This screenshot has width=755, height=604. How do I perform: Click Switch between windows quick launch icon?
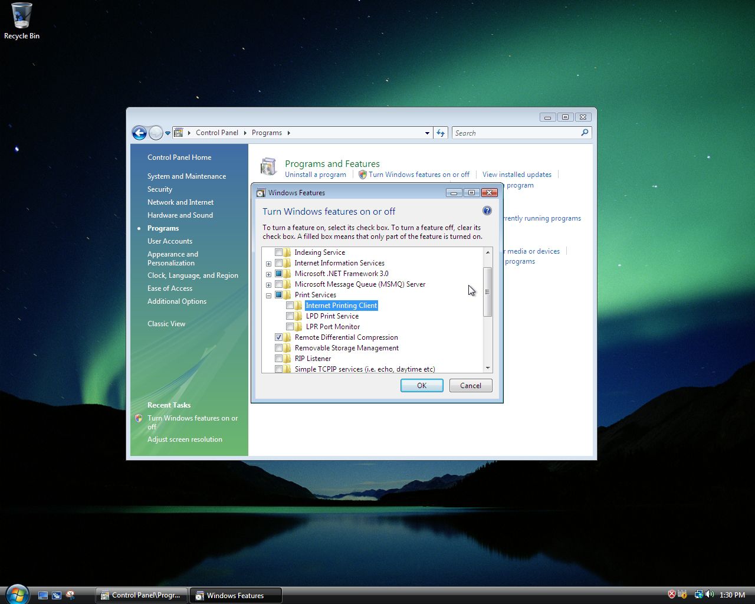pyautogui.click(x=57, y=595)
